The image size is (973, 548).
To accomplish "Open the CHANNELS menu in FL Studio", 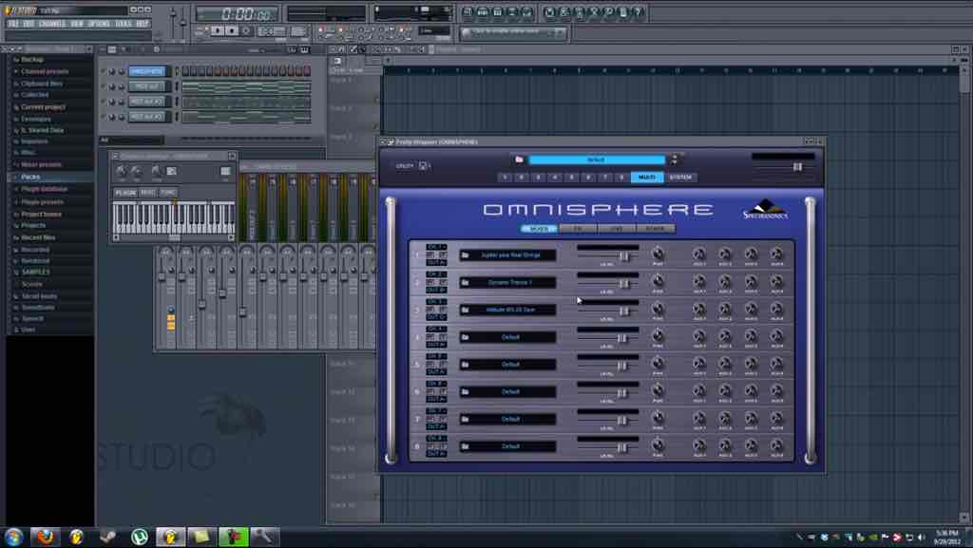I will 52,24.
